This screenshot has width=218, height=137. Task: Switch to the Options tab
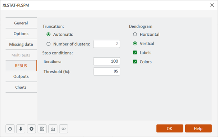coord(21,34)
